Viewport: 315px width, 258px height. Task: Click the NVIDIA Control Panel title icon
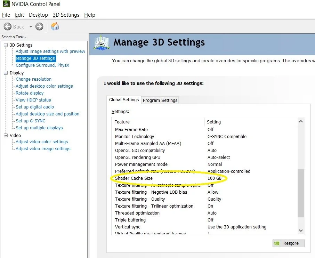click(x=6, y=4)
